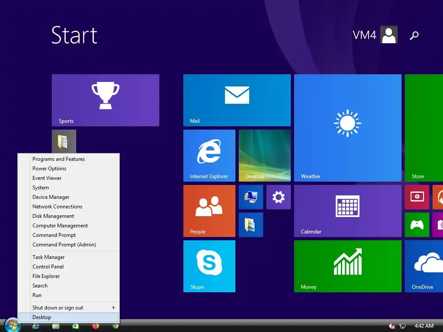Select Computer Management

point(69,226)
